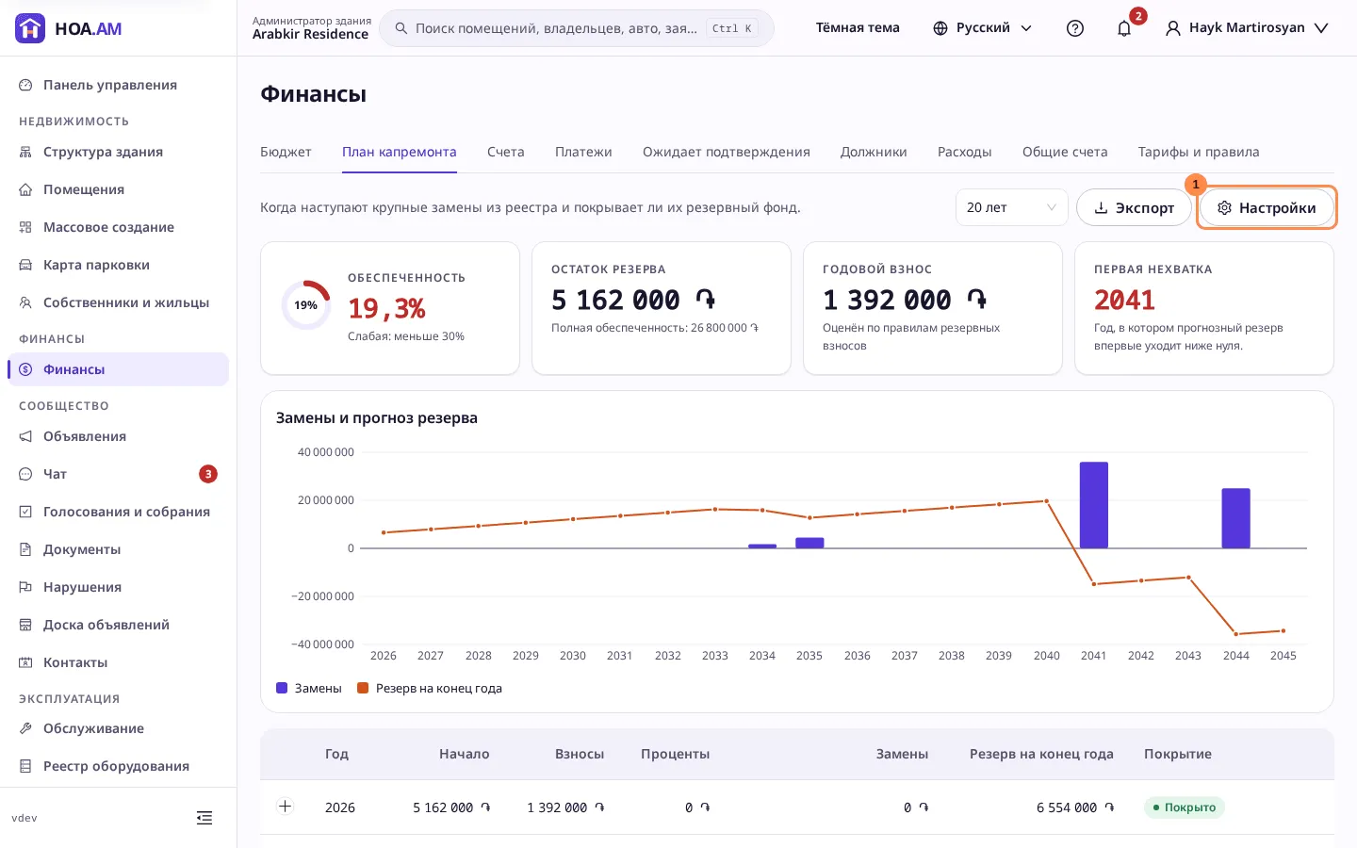Click the Покрыто status badge
This screenshot has height=848, width=1357.
click(x=1185, y=807)
